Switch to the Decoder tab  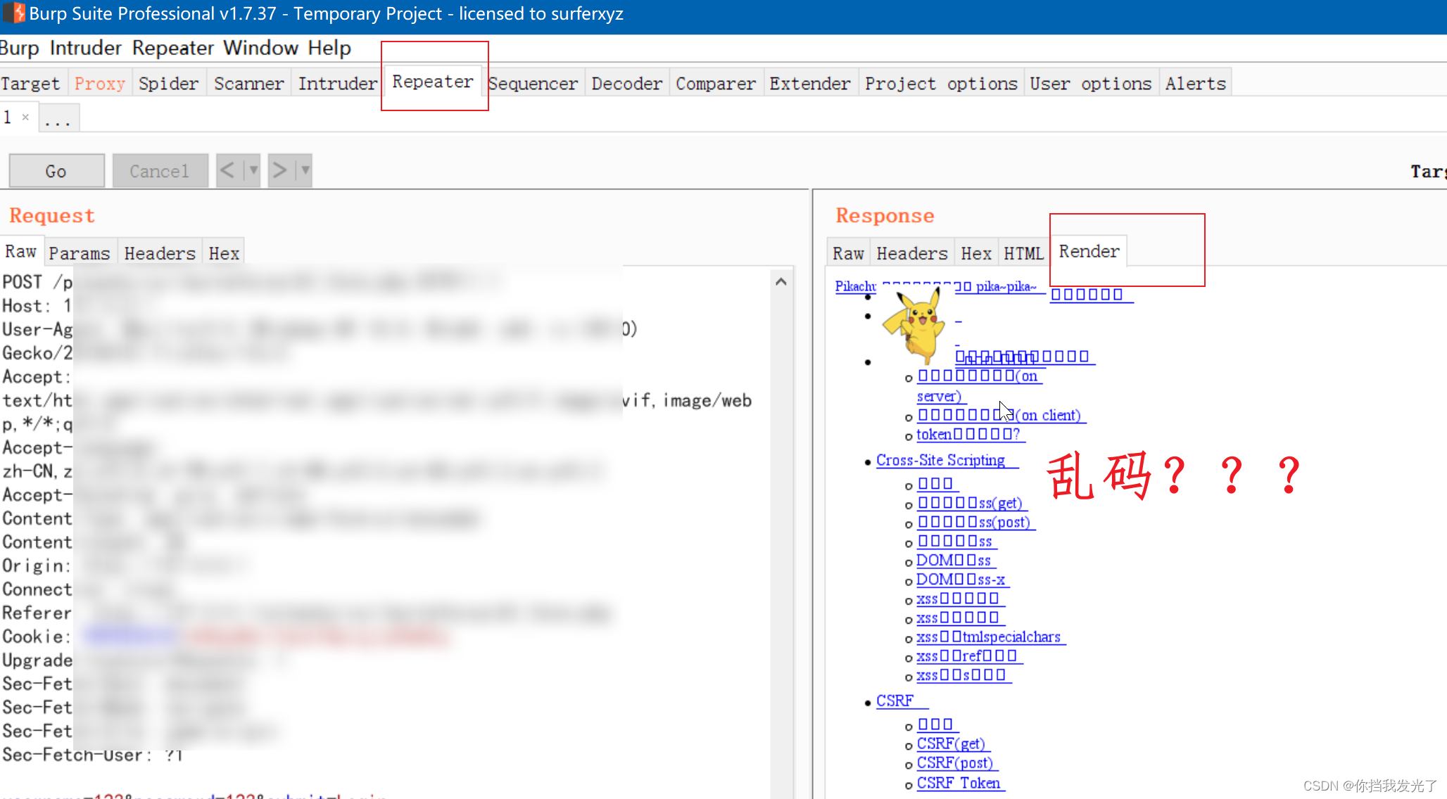pyautogui.click(x=626, y=83)
